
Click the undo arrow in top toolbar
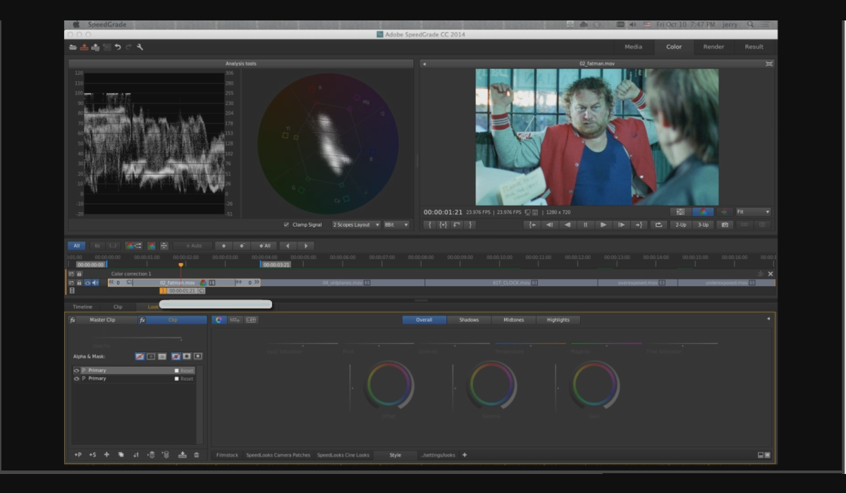point(118,47)
